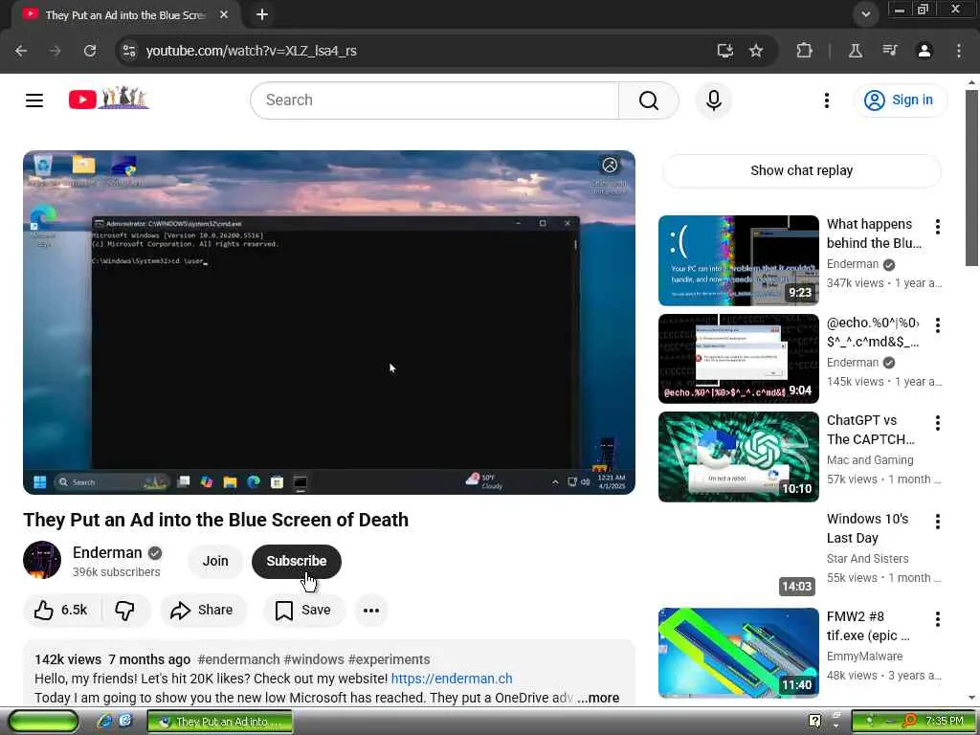
Task: Click the taskbar clock showing 7:35 PM
Action: click(x=945, y=721)
